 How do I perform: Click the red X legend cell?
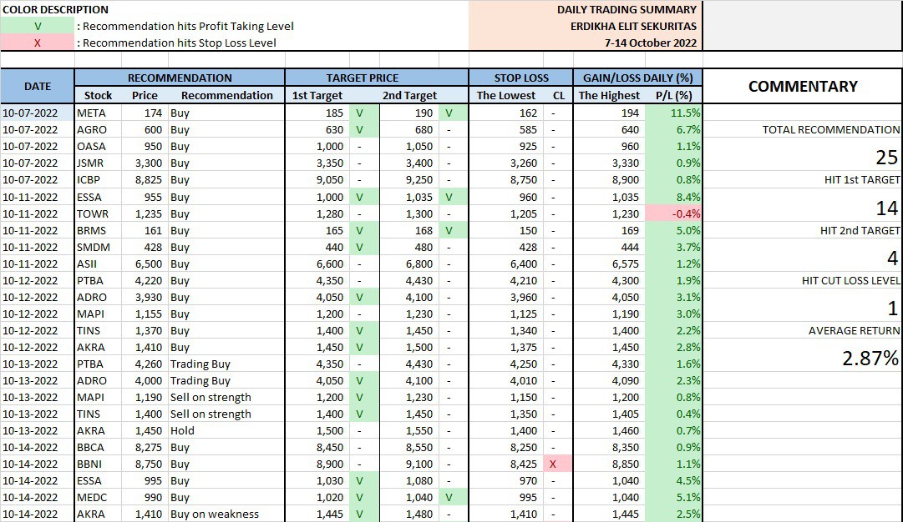pos(38,43)
